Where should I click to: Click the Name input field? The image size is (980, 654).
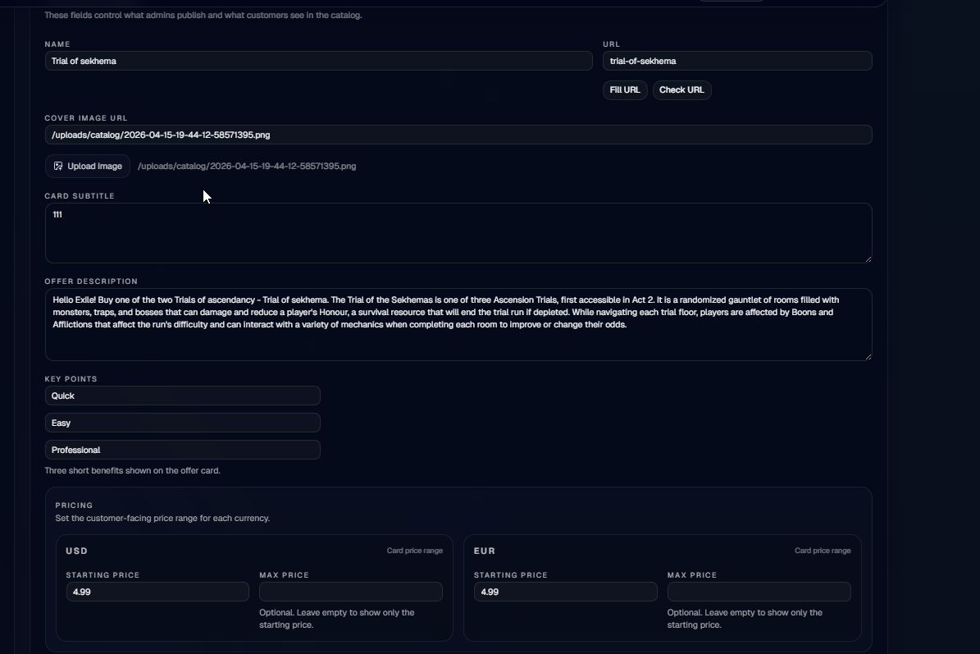tap(318, 61)
